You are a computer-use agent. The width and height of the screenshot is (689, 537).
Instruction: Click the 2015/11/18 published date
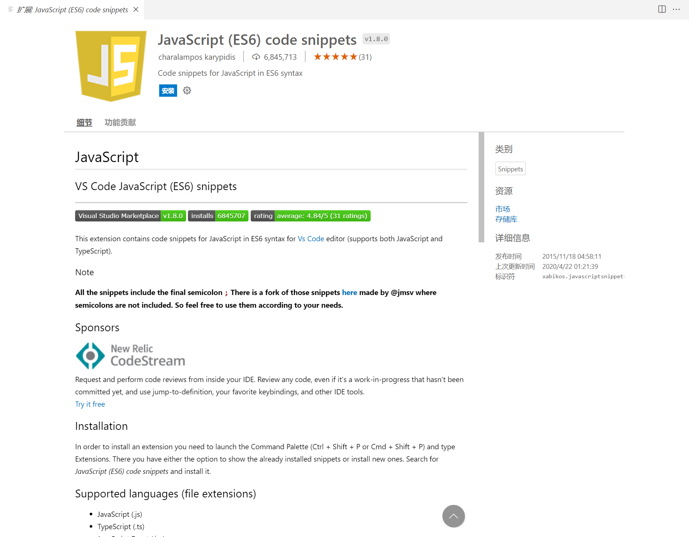(x=572, y=256)
